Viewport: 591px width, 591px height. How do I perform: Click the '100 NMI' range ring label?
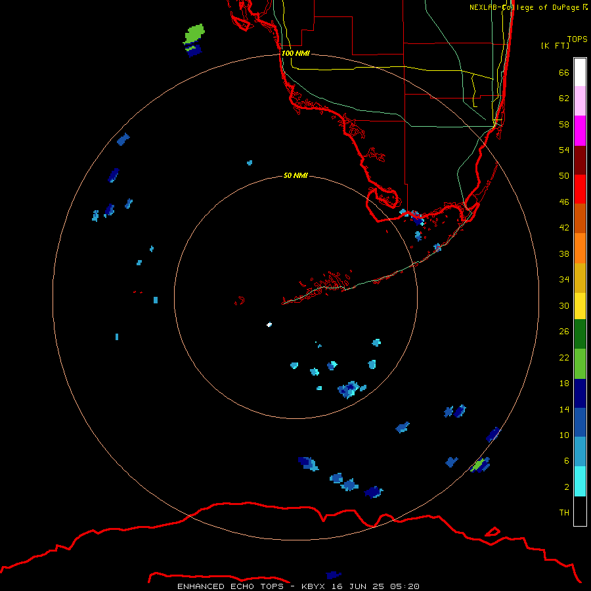295,53
